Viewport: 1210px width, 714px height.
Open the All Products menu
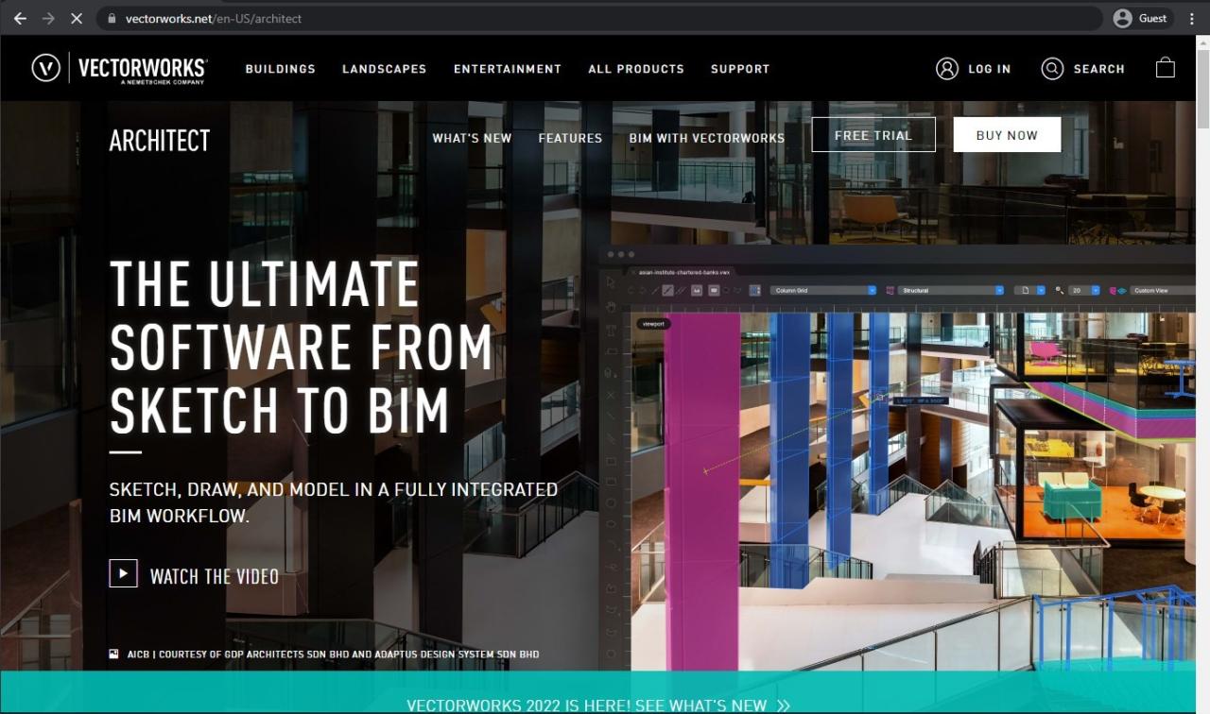click(x=636, y=69)
